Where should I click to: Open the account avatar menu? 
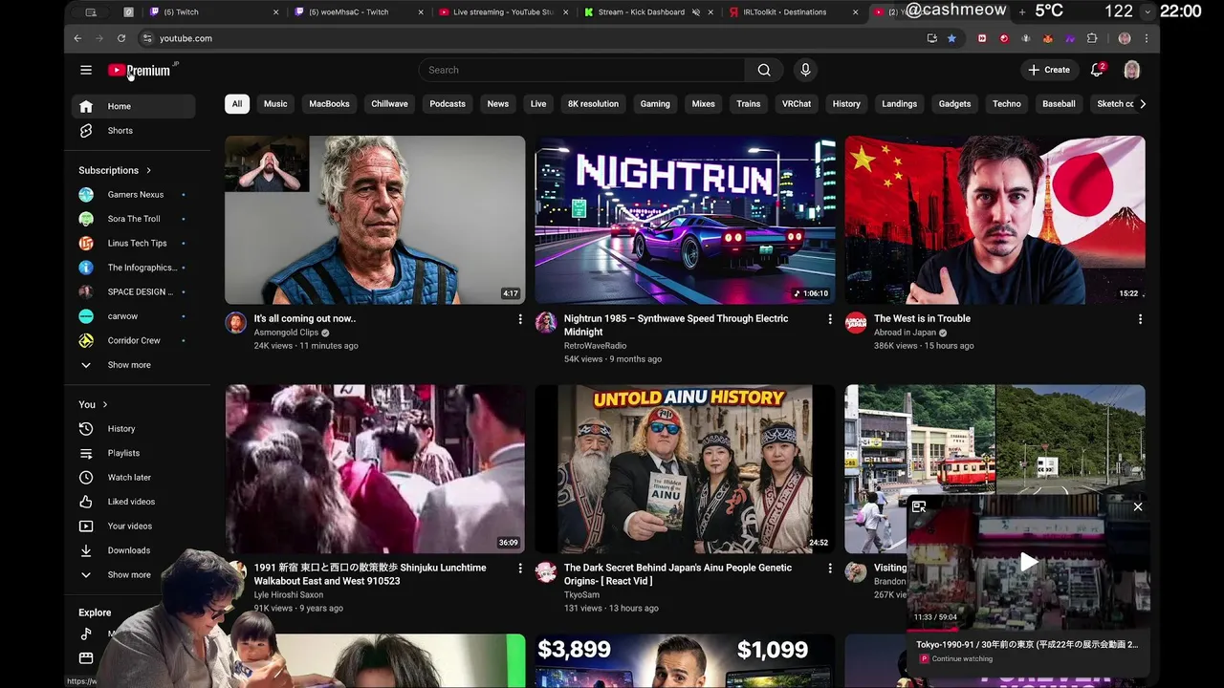click(x=1132, y=70)
